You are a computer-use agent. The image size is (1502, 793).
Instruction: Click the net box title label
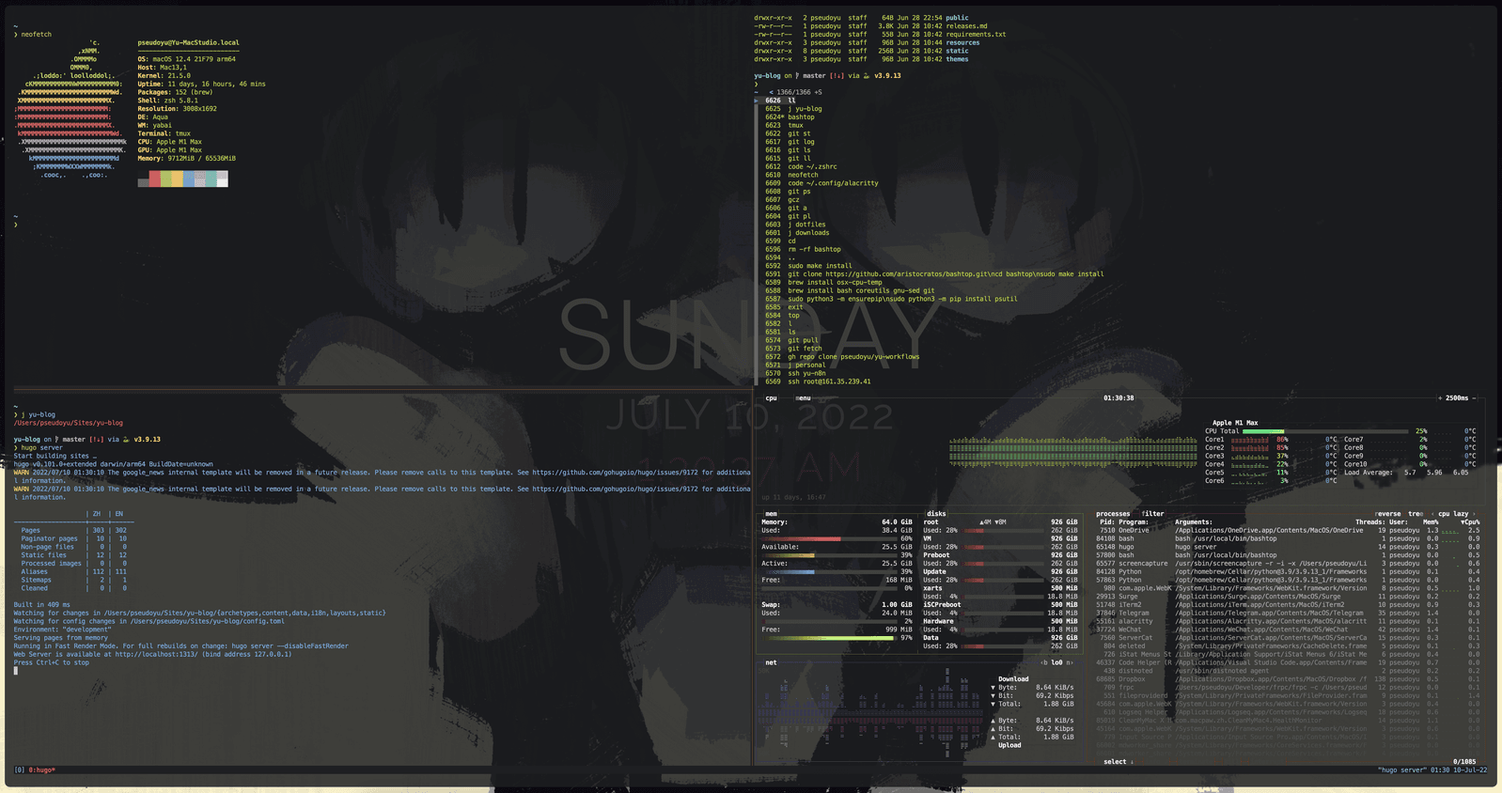pyautogui.click(x=771, y=662)
